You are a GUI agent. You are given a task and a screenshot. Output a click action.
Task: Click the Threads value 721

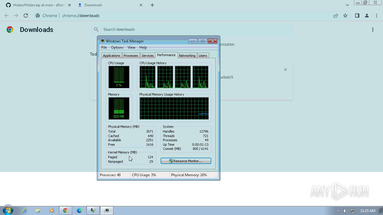tap(206, 136)
